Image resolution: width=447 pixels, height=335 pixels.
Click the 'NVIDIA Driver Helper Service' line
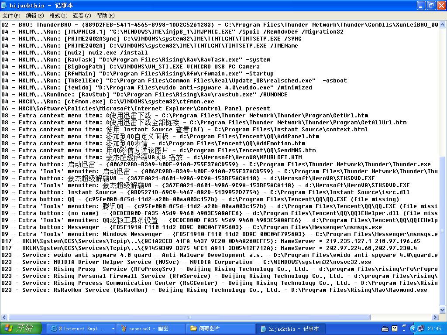(x=186, y=262)
